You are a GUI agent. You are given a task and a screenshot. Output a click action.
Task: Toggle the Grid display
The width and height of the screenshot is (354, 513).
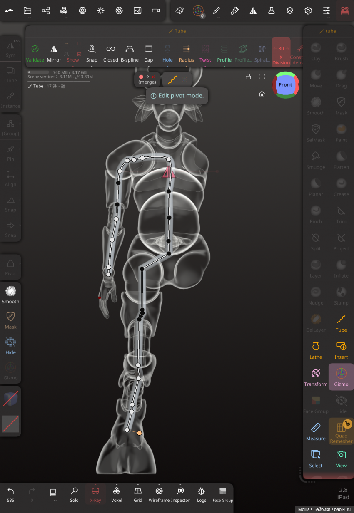pyautogui.click(x=138, y=494)
